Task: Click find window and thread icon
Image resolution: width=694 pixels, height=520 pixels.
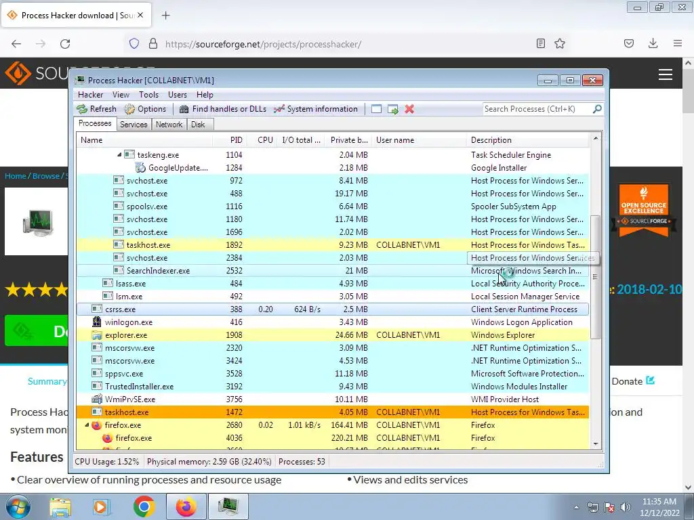Action: tap(392, 109)
